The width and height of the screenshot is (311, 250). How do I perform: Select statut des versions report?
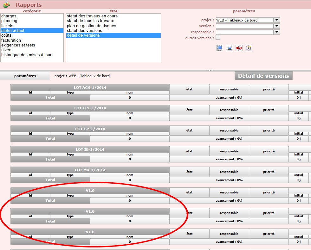click(84, 31)
